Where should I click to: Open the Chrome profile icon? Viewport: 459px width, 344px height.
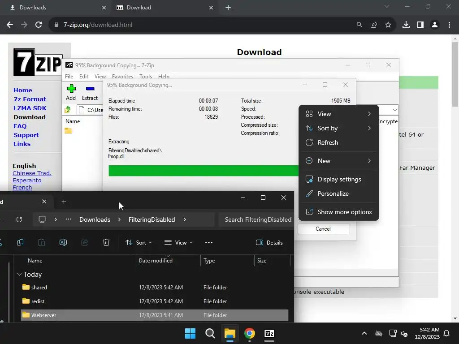[435, 25]
